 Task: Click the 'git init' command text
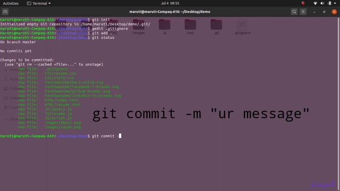pos(101,20)
